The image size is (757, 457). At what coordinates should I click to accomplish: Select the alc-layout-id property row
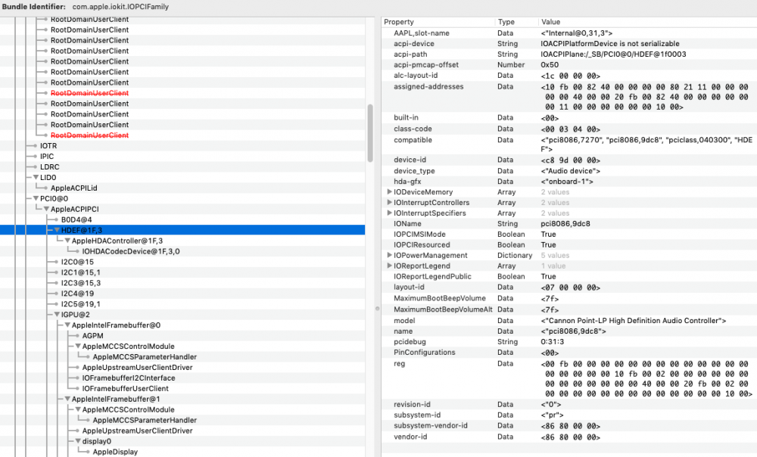coord(569,76)
